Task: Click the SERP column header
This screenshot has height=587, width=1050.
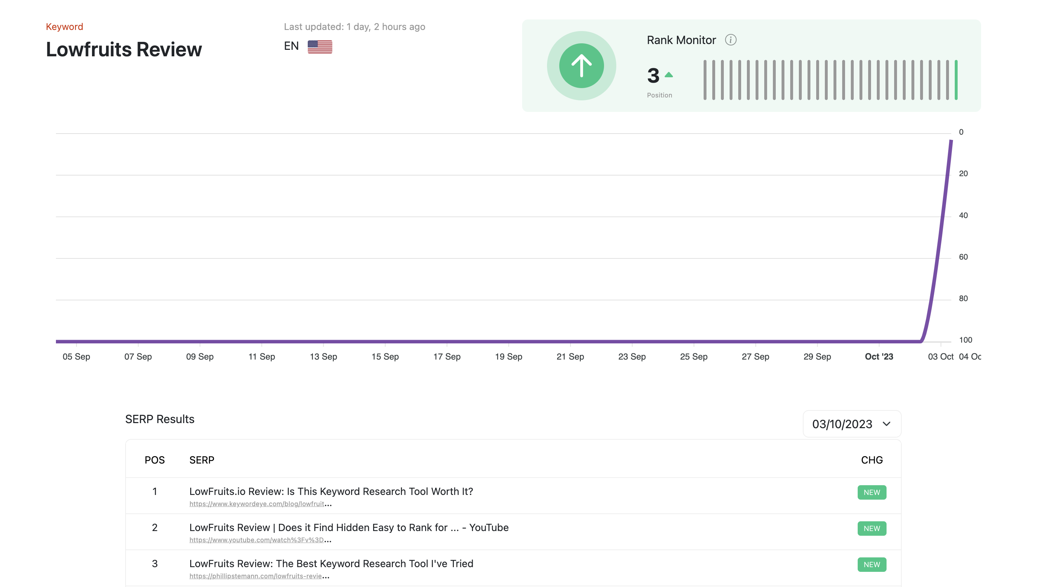Action: coord(202,460)
